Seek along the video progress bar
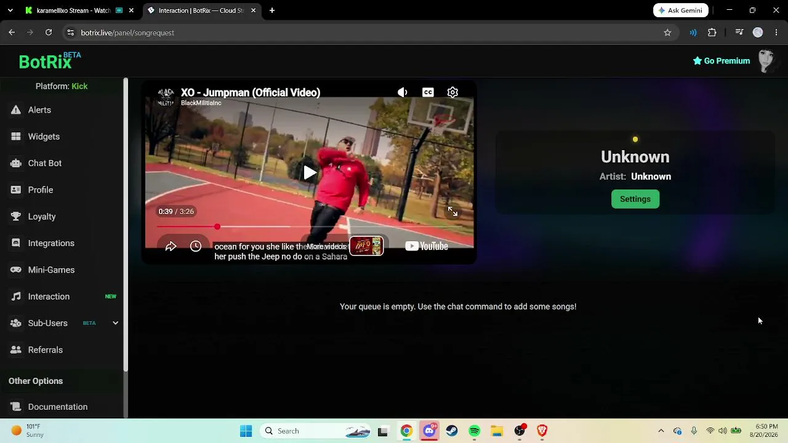 point(310,227)
